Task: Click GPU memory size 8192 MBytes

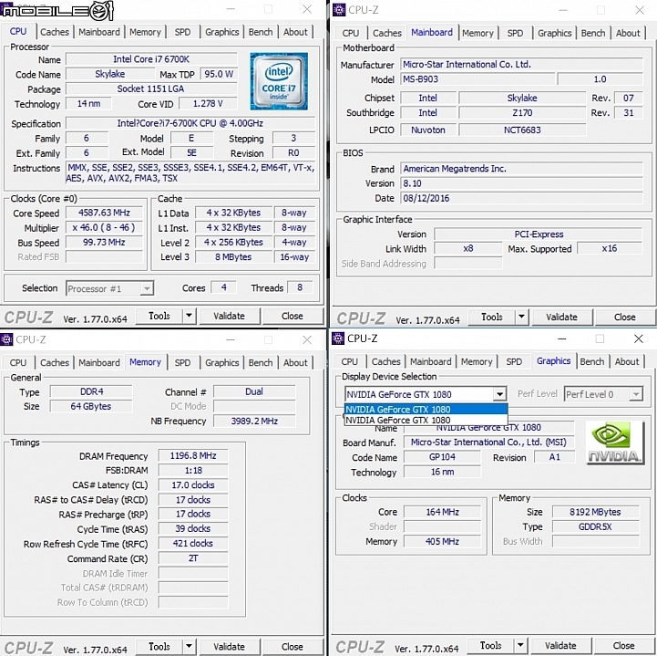Action: 595,512
